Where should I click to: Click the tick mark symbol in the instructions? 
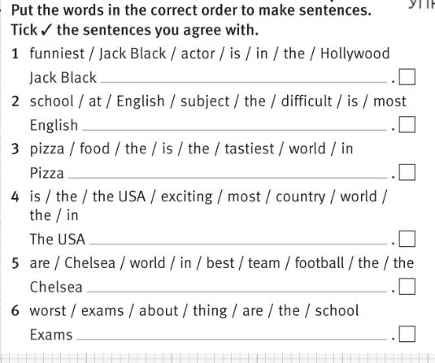(46, 30)
